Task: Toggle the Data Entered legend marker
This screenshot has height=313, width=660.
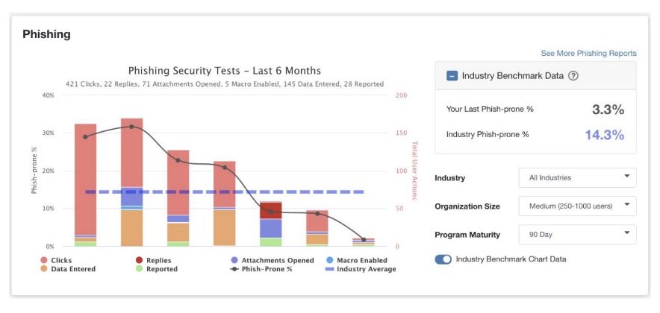Action: pos(46,269)
